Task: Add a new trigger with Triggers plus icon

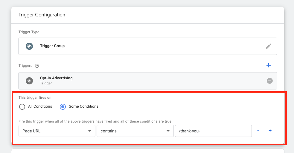Action: pyautogui.click(x=269, y=65)
